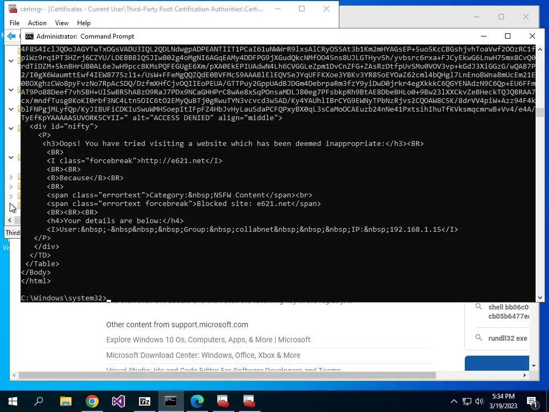Open Visual Studio from taskbar
Image resolution: width=549 pixels, height=412 pixels.
pos(118,401)
